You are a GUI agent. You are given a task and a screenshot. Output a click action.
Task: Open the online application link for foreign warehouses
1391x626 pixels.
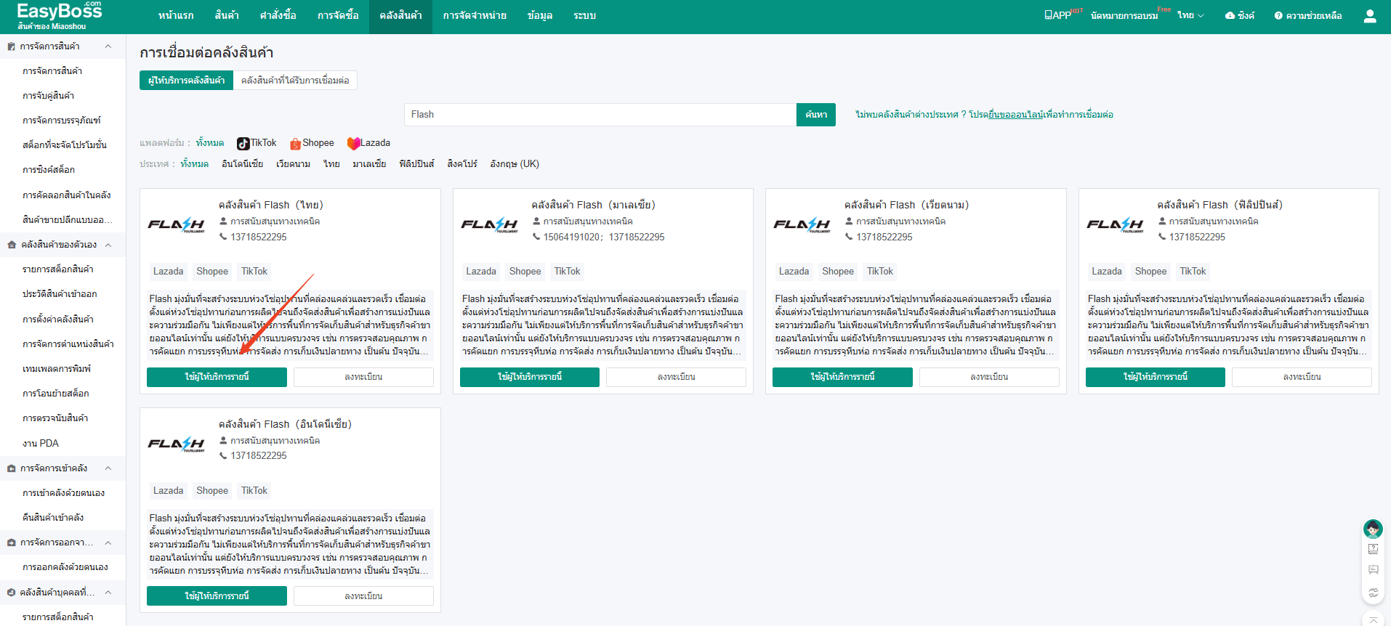pyautogui.click(x=1015, y=115)
